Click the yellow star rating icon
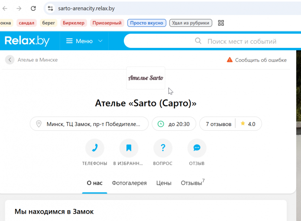 243,123
